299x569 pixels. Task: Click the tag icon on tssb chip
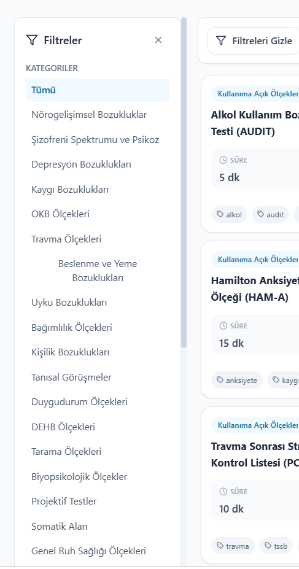[x=268, y=546]
